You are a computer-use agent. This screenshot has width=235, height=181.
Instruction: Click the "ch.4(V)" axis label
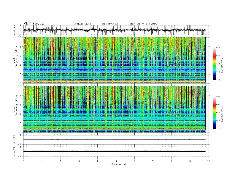[14, 152]
